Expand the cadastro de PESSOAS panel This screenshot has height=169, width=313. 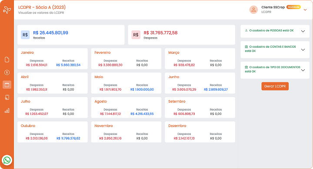(303, 31)
